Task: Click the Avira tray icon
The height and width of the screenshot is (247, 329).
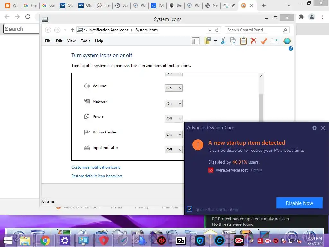Action: coord(260,241)
